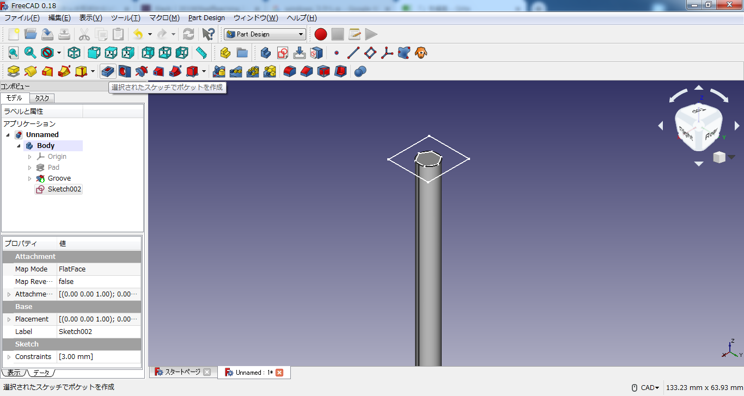Click the measure distance ruler icon
This screenshot has width=744, height=396.
click(202, 53)
